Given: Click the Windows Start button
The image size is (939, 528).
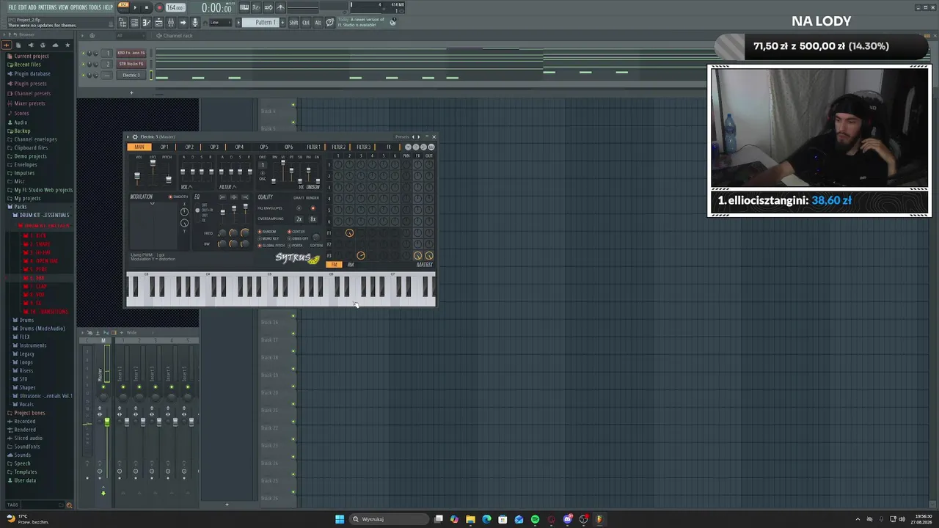Looking at the screenshot, I should [x=340, y=519].
